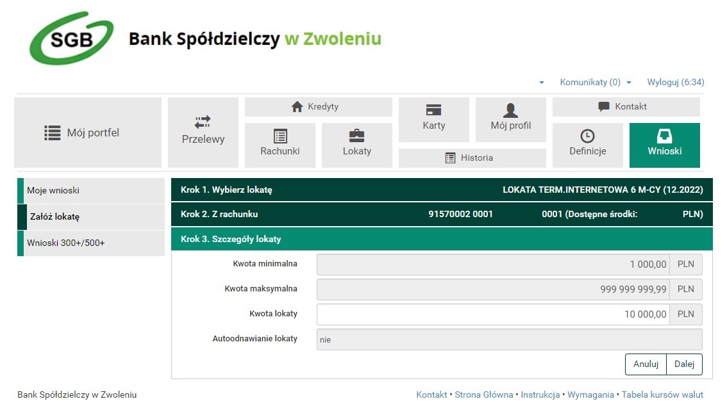Select Załóż lokatę in the sidebar

click(91, 216)
